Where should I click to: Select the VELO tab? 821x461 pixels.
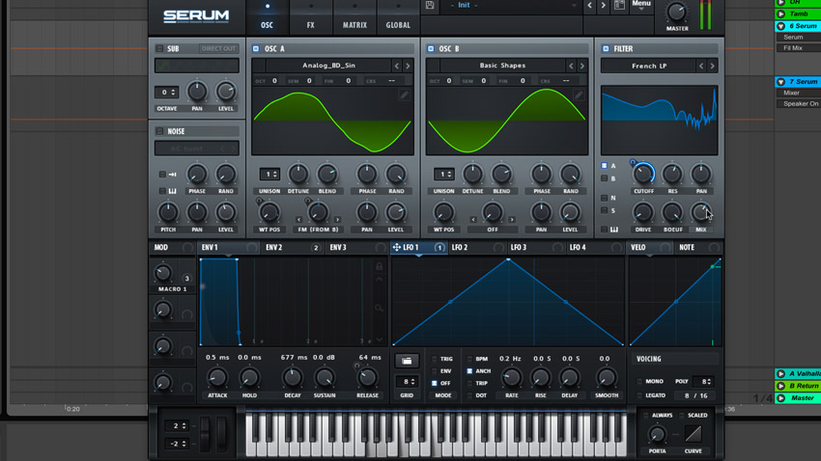(649, 247)
